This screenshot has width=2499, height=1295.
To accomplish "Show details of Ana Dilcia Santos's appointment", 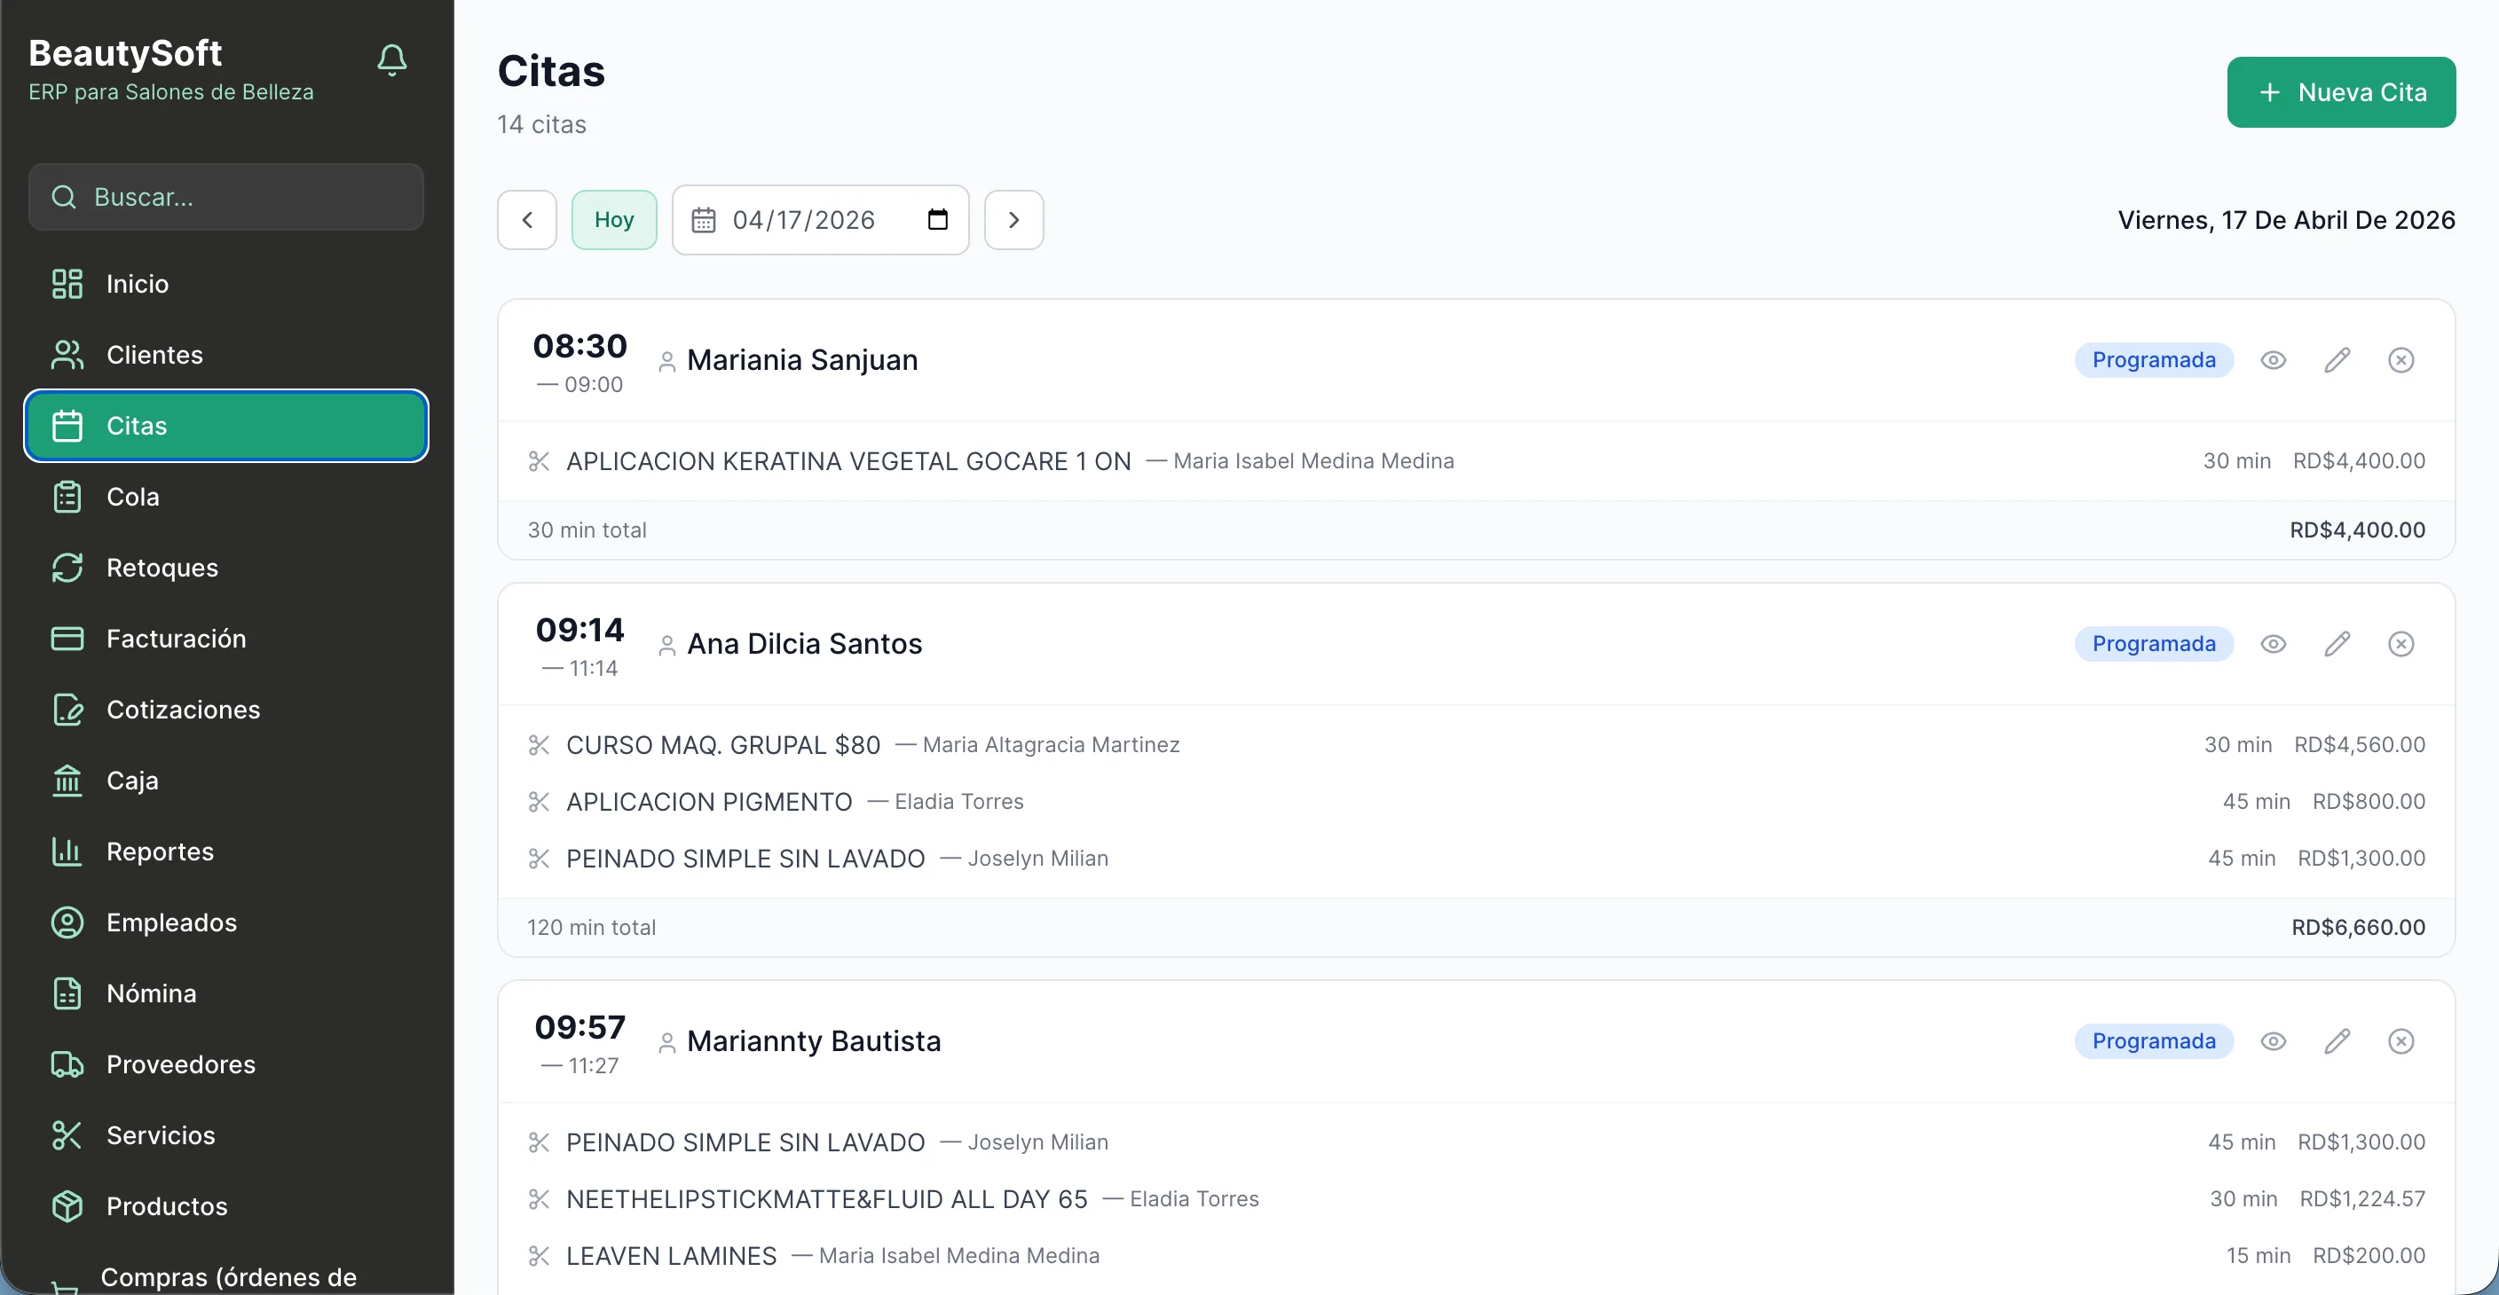I will tap(2274, 643).
